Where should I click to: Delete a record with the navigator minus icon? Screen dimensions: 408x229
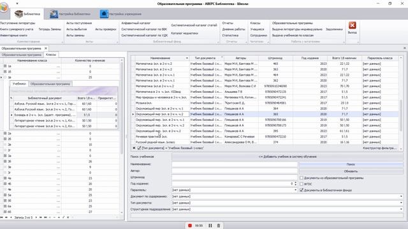click(54, 218)
